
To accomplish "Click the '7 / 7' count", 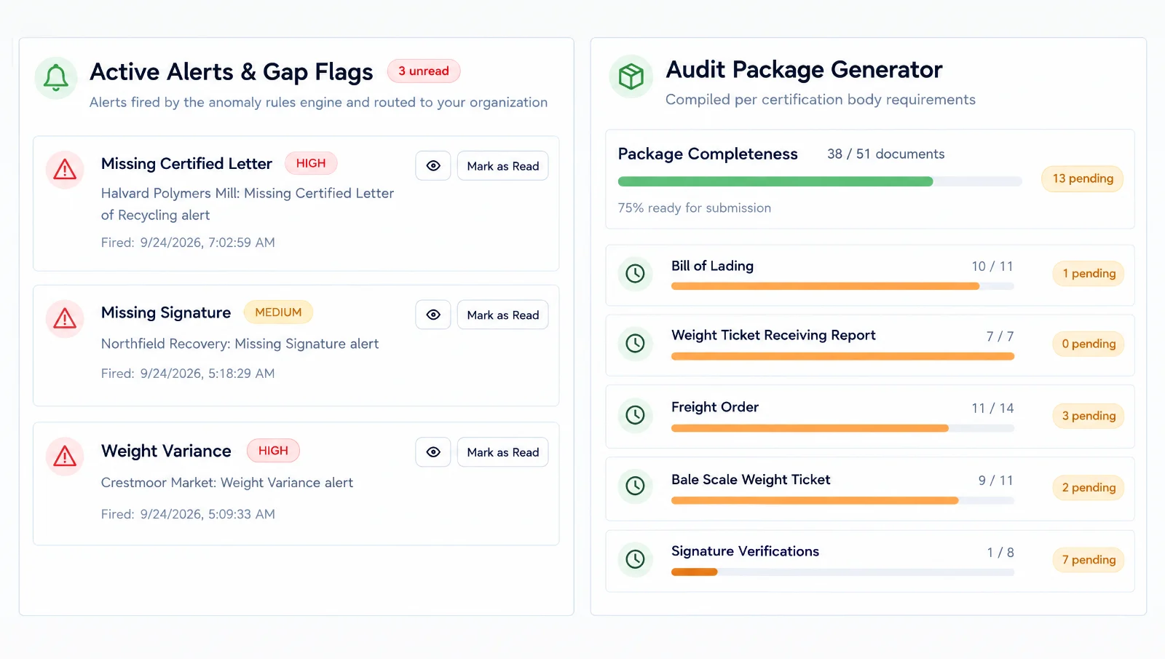I will 1000,336.
